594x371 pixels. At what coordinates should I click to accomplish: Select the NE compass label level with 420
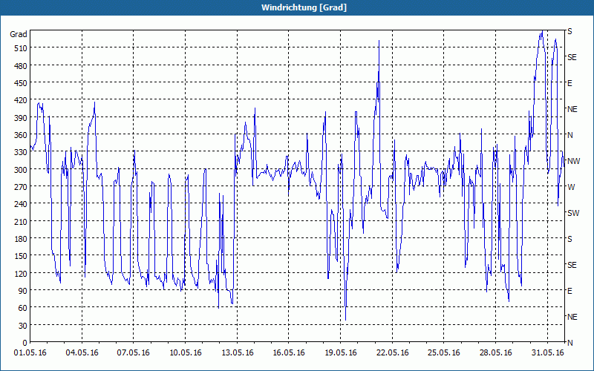tap(572, 109)
